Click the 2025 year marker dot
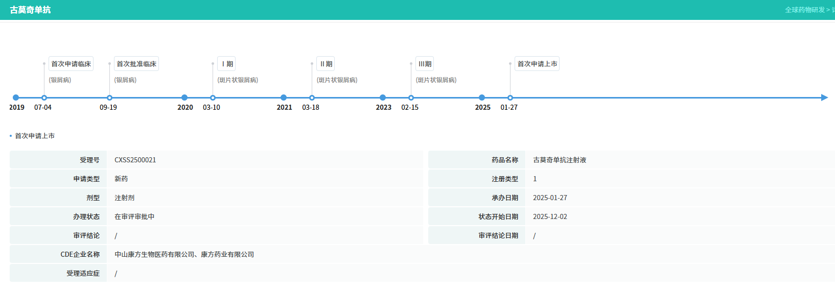The width and height of the screenshot is (835, 291). [x=482, y=98]
